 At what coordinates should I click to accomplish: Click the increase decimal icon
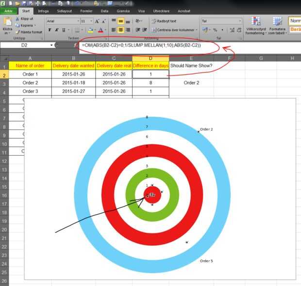[232, 30]
